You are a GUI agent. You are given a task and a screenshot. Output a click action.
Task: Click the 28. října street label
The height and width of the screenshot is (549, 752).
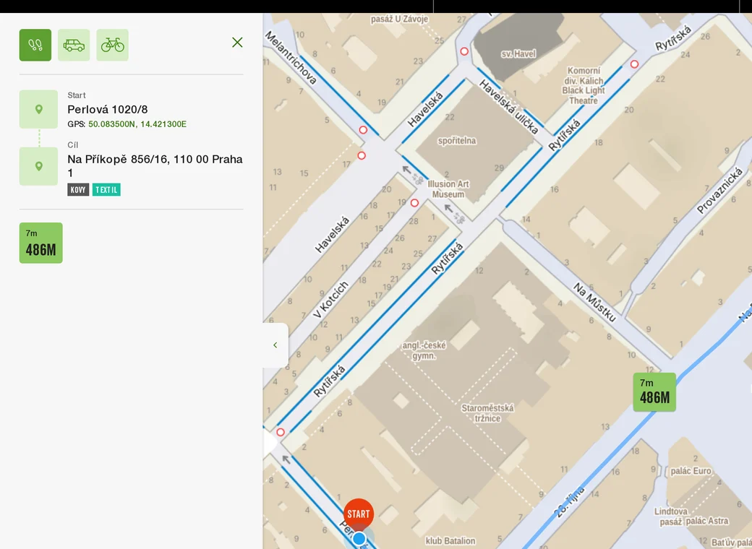[571, 501]
